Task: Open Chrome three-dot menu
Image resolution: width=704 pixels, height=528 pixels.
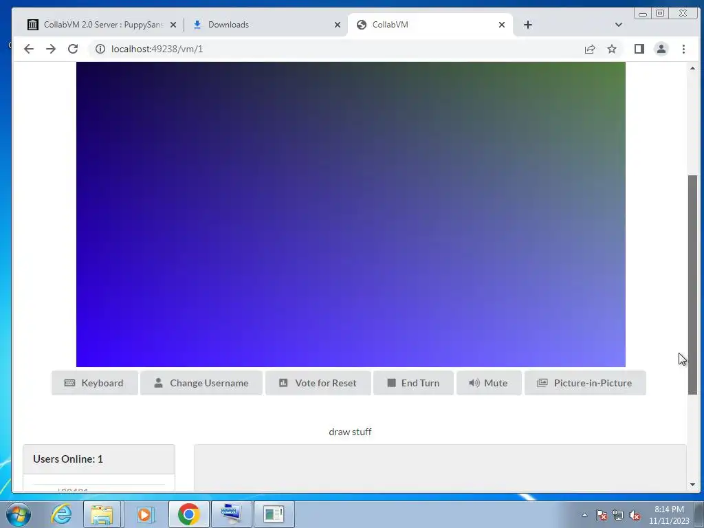Action: point(683,49)
